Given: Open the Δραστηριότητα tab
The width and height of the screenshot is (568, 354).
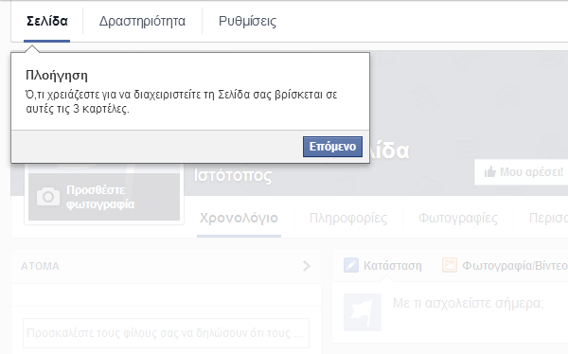Looking at the screenshot, I should click(x=142, y=21).
